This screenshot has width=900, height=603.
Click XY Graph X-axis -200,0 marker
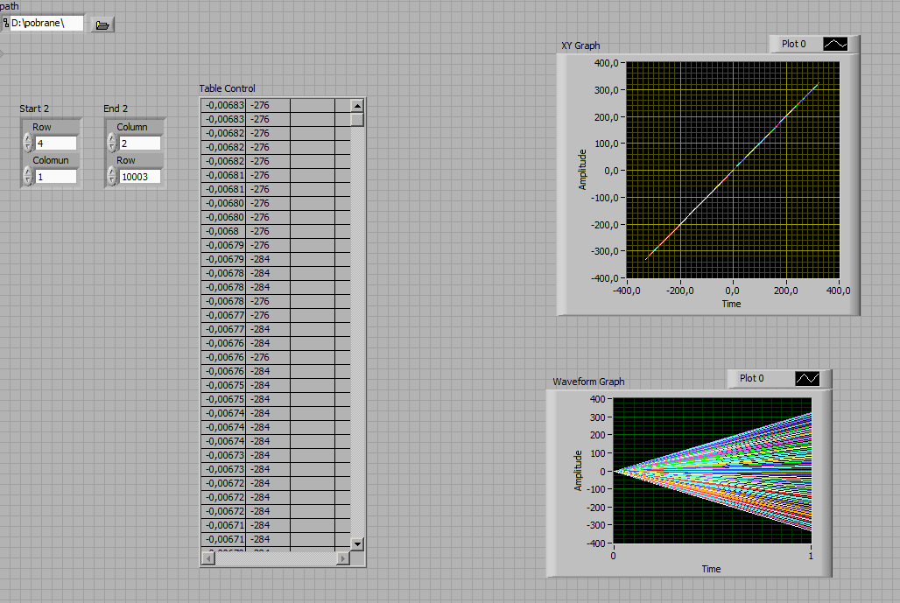click(679, 291)
